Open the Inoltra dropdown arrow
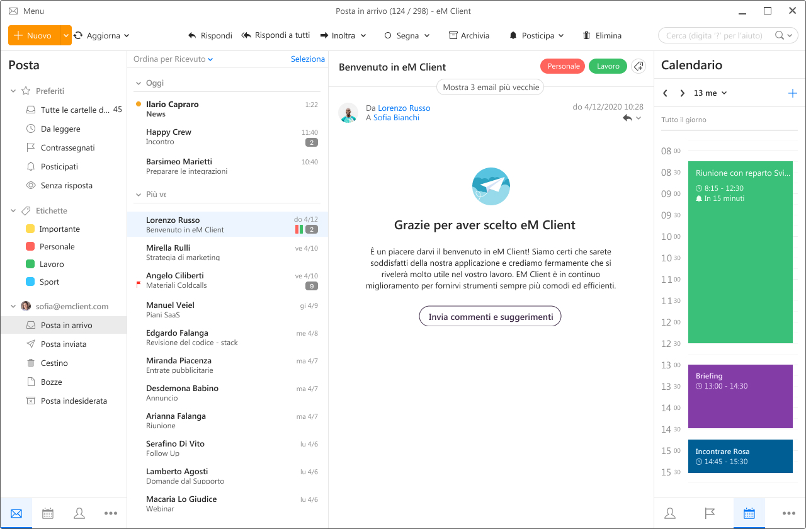806x529 pixels. tap(363, 36)
